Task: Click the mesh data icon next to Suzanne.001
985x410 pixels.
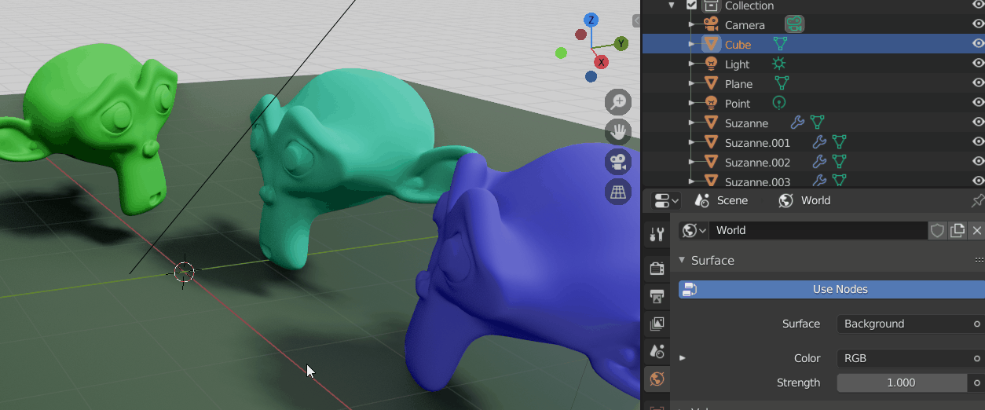Action: 839,142
